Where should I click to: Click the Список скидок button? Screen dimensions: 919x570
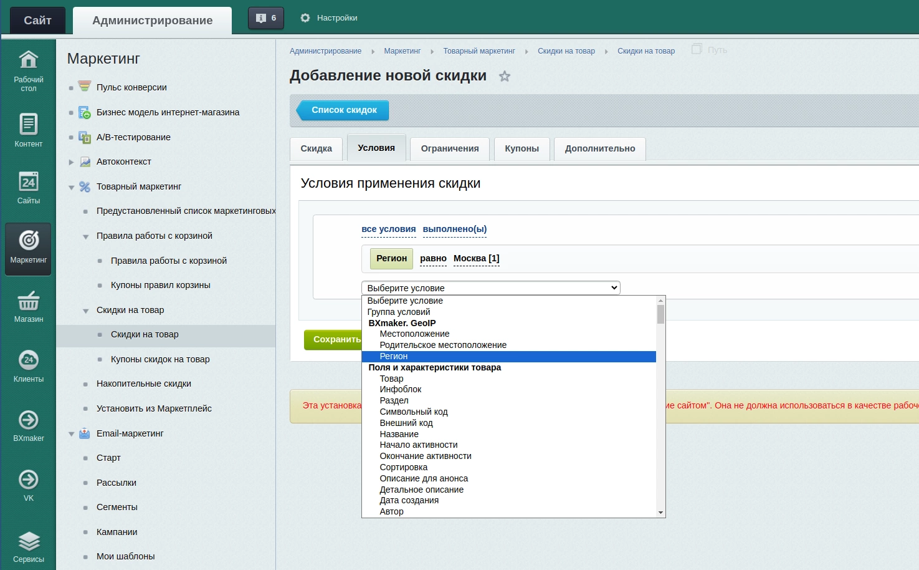coord(343,110)
